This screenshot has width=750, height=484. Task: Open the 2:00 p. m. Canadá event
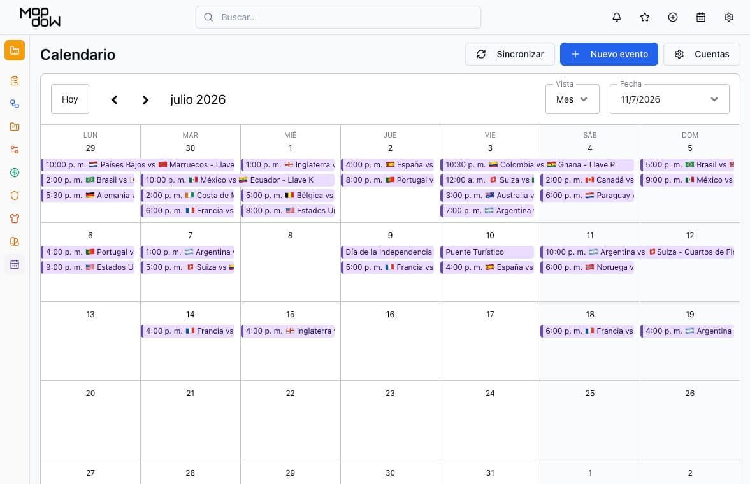click(x=588, y=180)
